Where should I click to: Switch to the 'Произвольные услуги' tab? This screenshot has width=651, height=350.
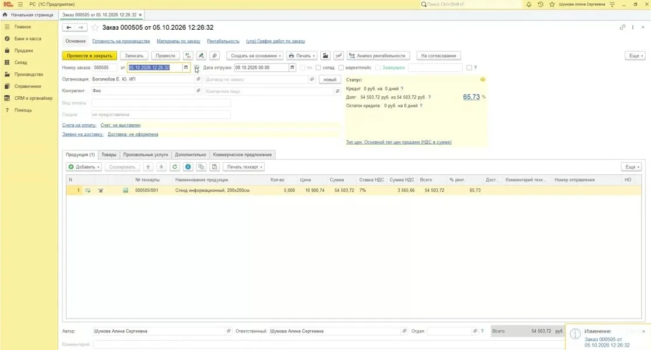tap(146, 155)
